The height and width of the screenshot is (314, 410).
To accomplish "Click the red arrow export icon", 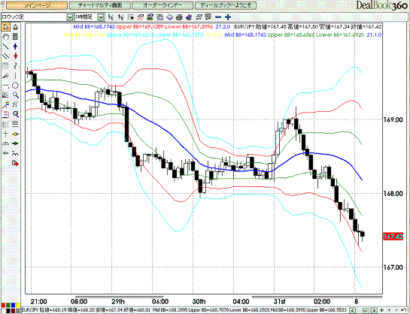I will click(x=16, y=164).
